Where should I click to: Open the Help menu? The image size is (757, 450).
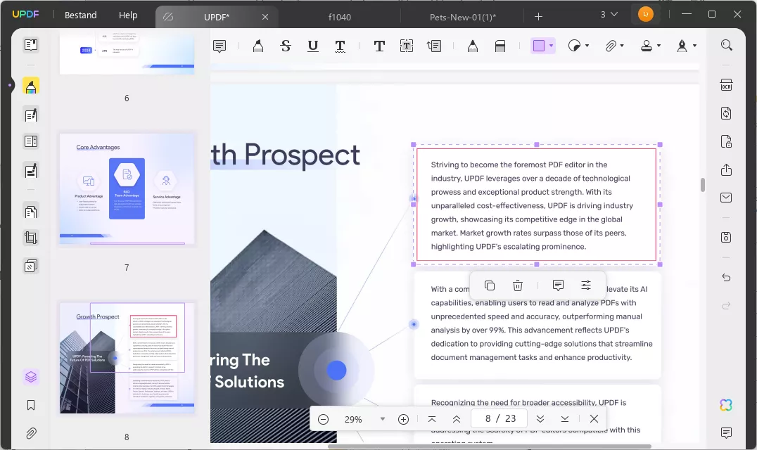click(128, 15)
